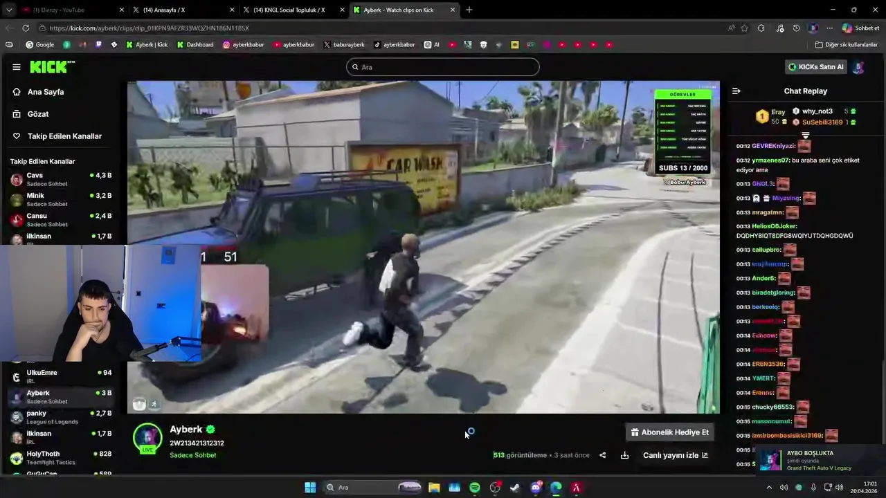Open Cavs channel in followed list
This screenshot has width=886, height=498.
pyautogui.click(x=61, y=179)
